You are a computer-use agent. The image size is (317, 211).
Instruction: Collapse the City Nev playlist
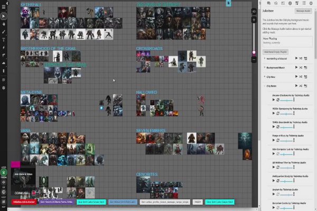click(265, 76)
